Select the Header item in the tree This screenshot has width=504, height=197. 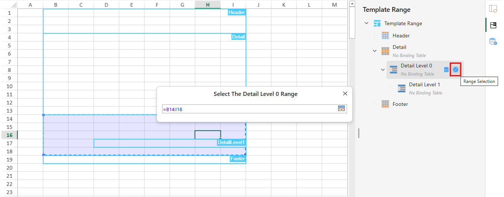click(x=401, y=36)
